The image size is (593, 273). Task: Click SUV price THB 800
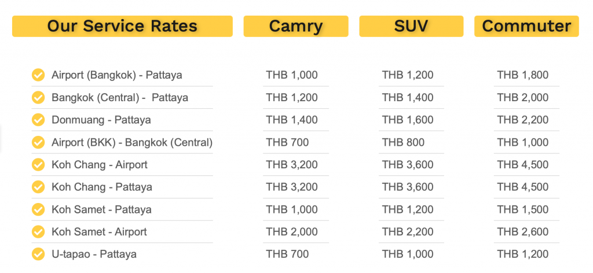[403, 142]
